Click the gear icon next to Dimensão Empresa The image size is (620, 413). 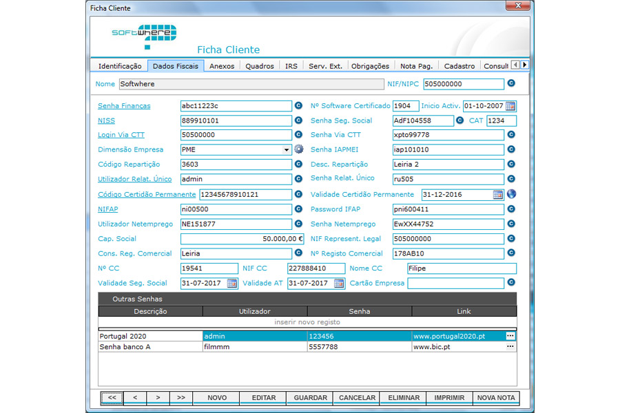click(299, 149)
